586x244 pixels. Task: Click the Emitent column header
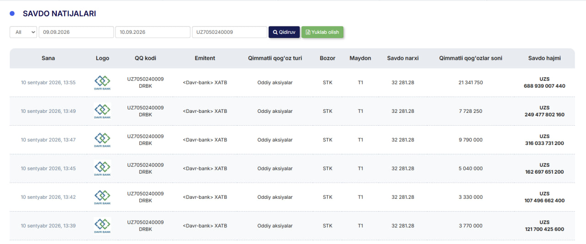point(205,58)
